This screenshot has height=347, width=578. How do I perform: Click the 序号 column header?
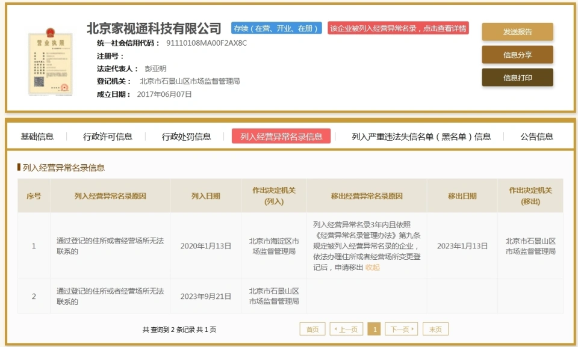point(34,196)
